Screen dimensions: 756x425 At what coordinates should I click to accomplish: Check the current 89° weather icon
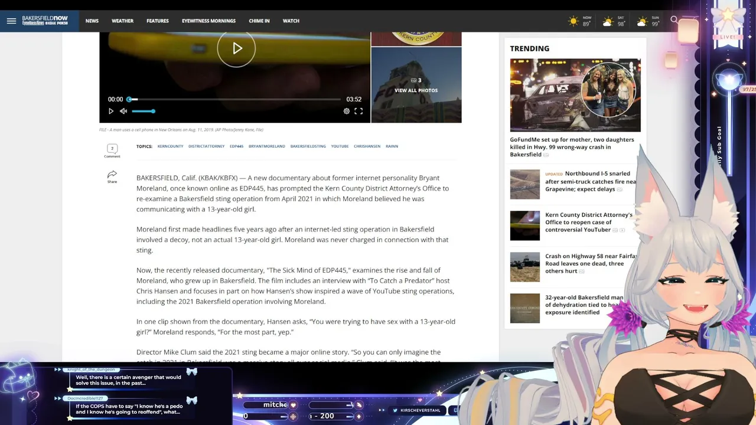pyautogui.click(x=573, y=21)
